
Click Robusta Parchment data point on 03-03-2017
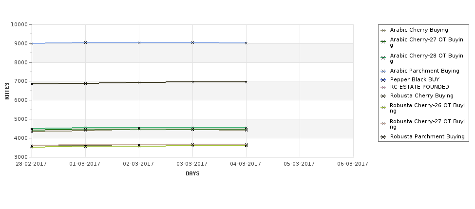tap(192, 82)
